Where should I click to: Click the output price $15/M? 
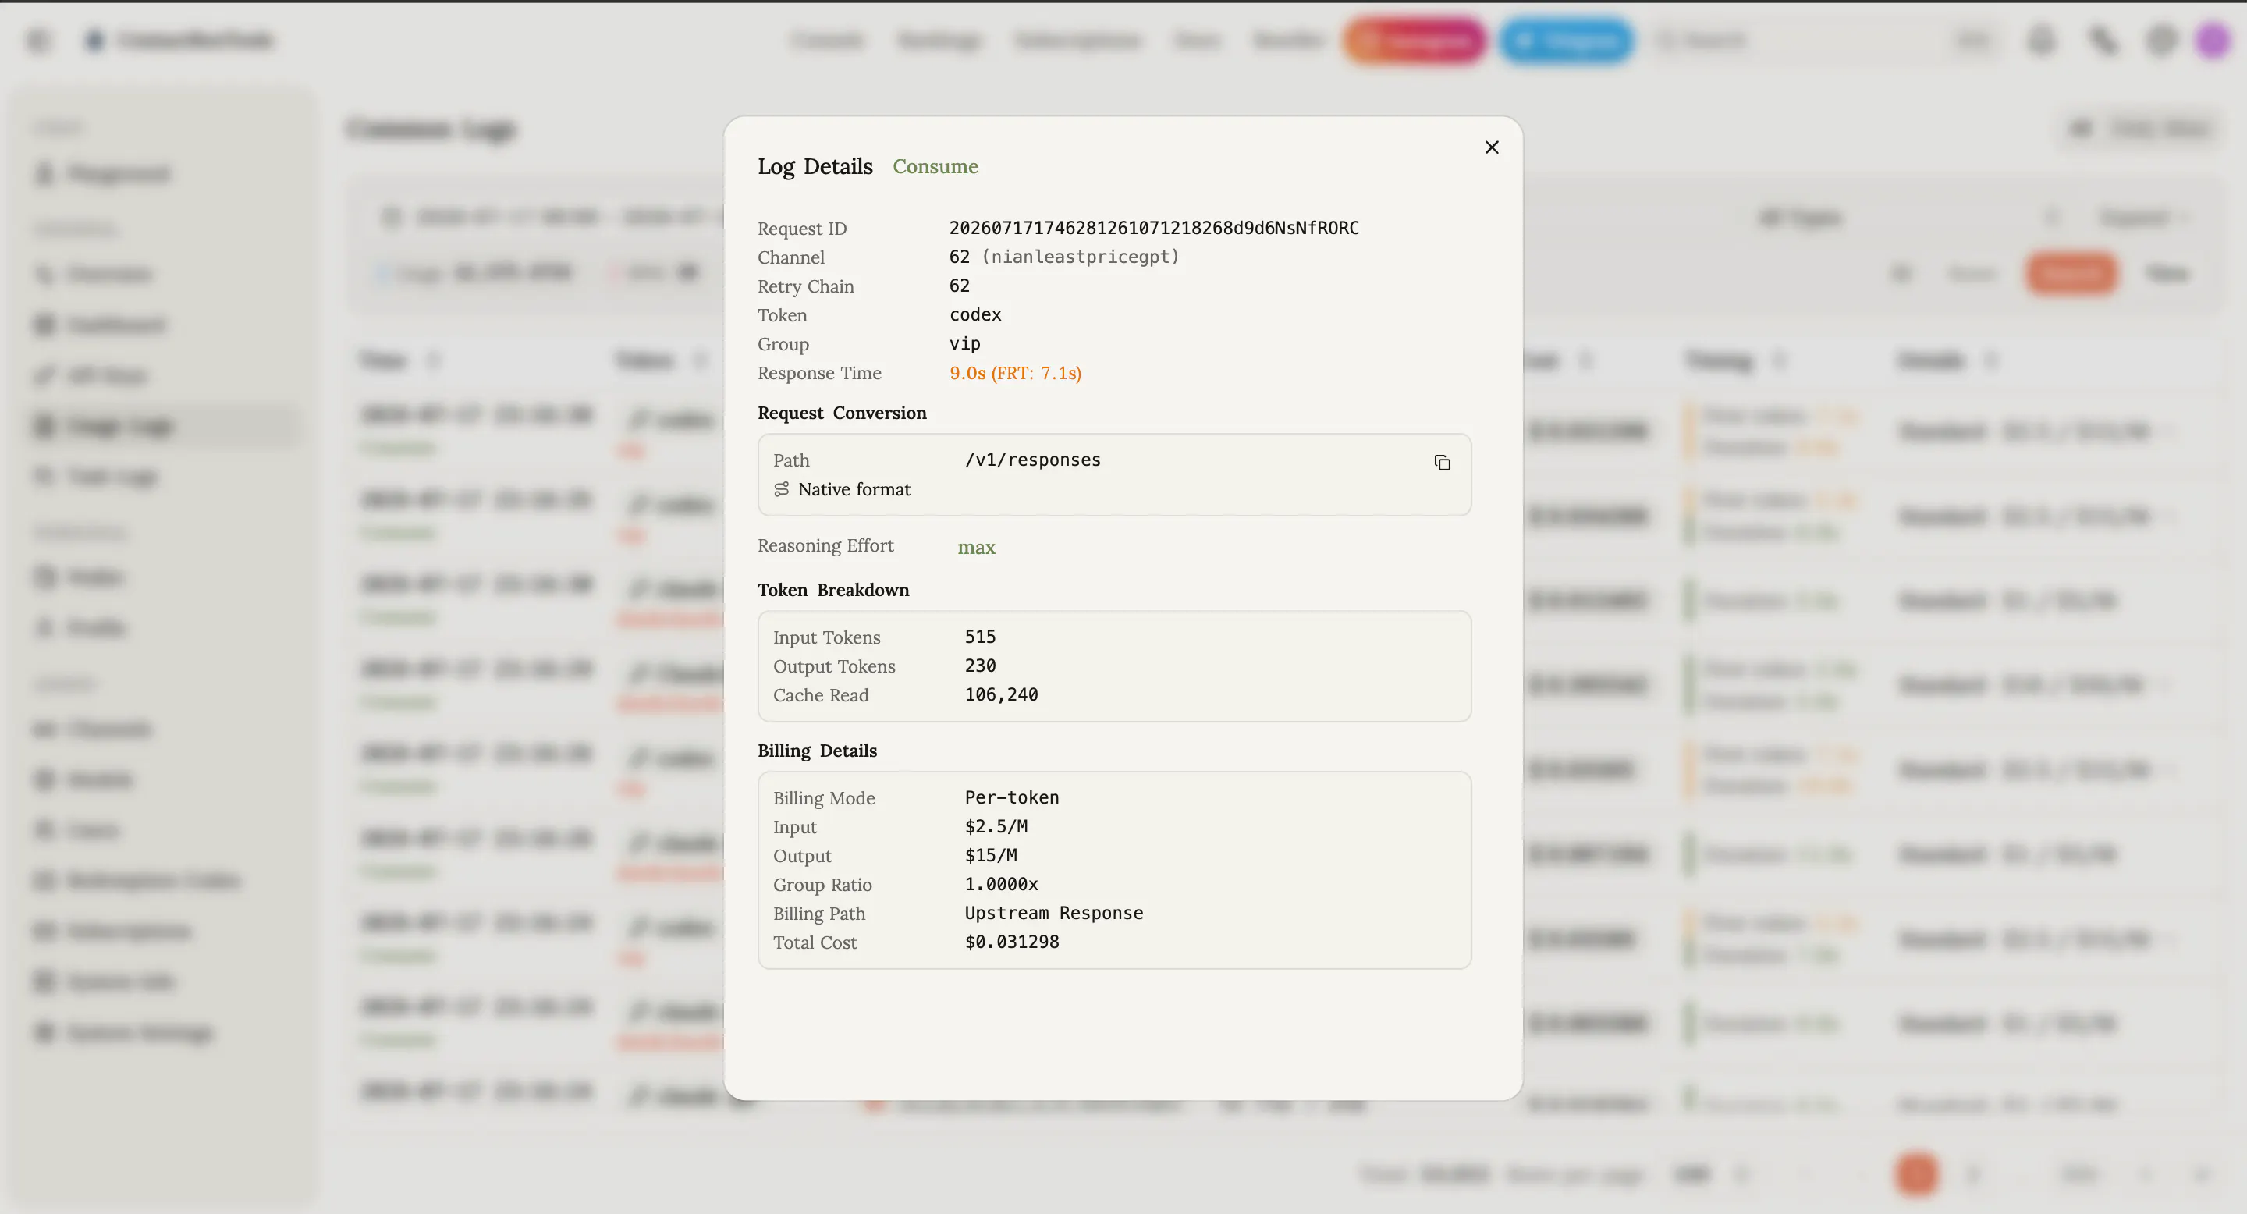(x=991, y=854)
